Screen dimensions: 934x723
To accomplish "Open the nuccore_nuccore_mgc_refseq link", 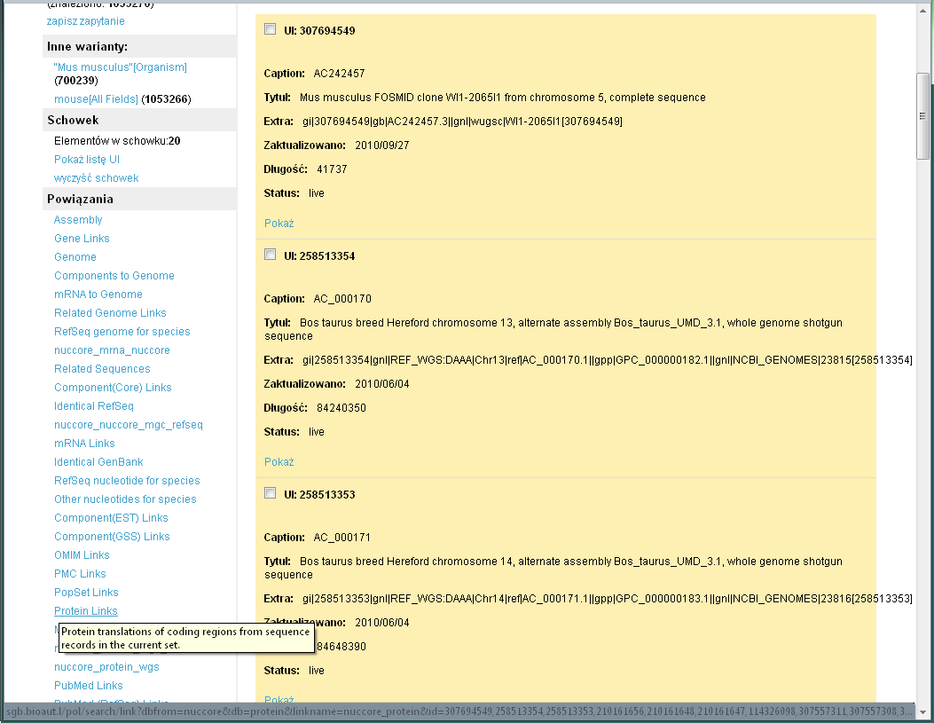I will click(x=128, y=425).
